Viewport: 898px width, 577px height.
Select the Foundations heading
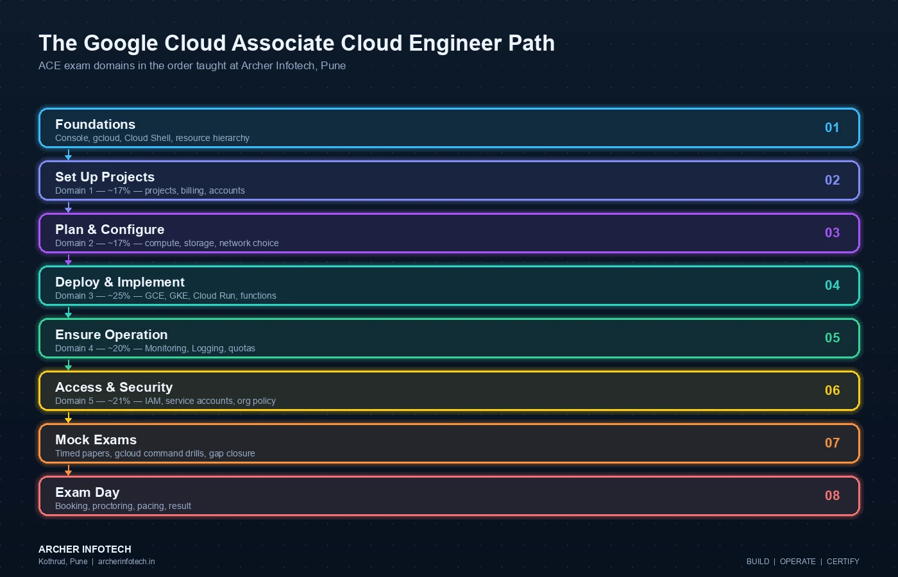point(95,124)
